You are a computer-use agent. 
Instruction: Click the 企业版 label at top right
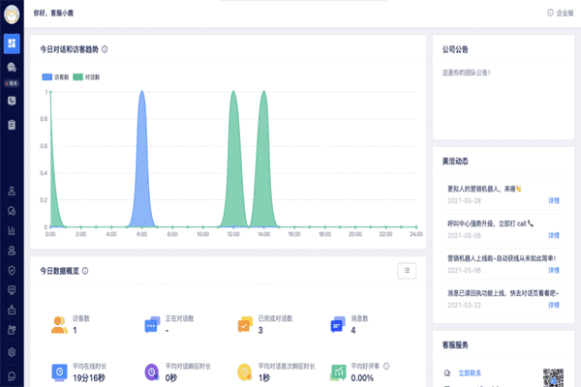[566, 13]
